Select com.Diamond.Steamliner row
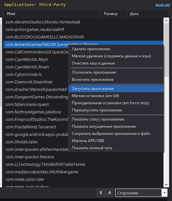The height and width of the screenshot is (201, 172). tap(36, 82)
